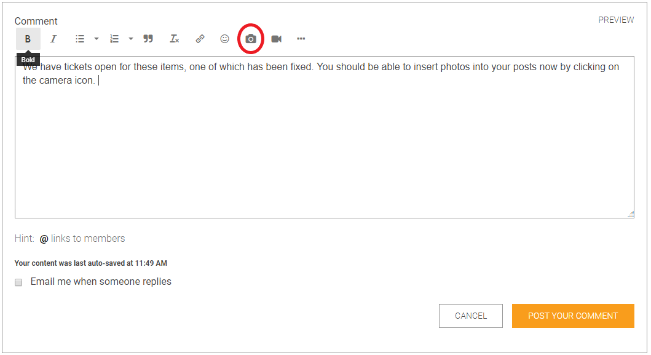Switch to the Preview view
651x355 pixels.
[x=616, y=20]
